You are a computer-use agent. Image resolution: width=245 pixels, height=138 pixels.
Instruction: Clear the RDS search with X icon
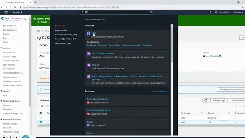point(151,12)
